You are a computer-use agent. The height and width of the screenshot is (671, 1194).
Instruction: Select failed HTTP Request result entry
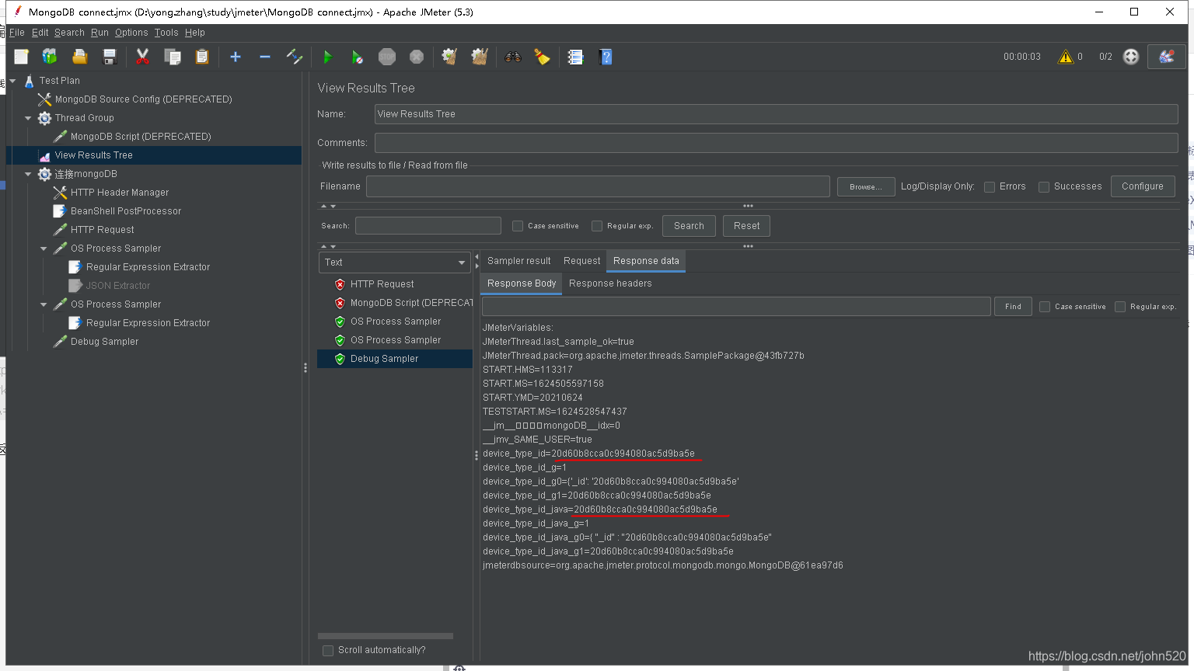tap(382, 284)
